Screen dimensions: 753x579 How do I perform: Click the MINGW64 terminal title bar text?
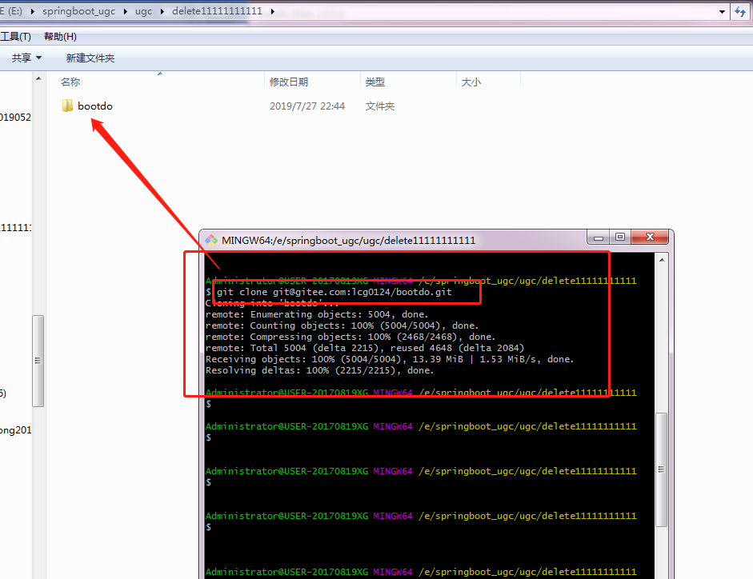coord(349,240)
